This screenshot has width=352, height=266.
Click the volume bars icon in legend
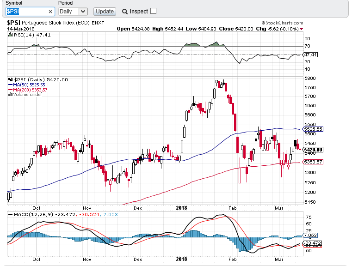[10, 95]
